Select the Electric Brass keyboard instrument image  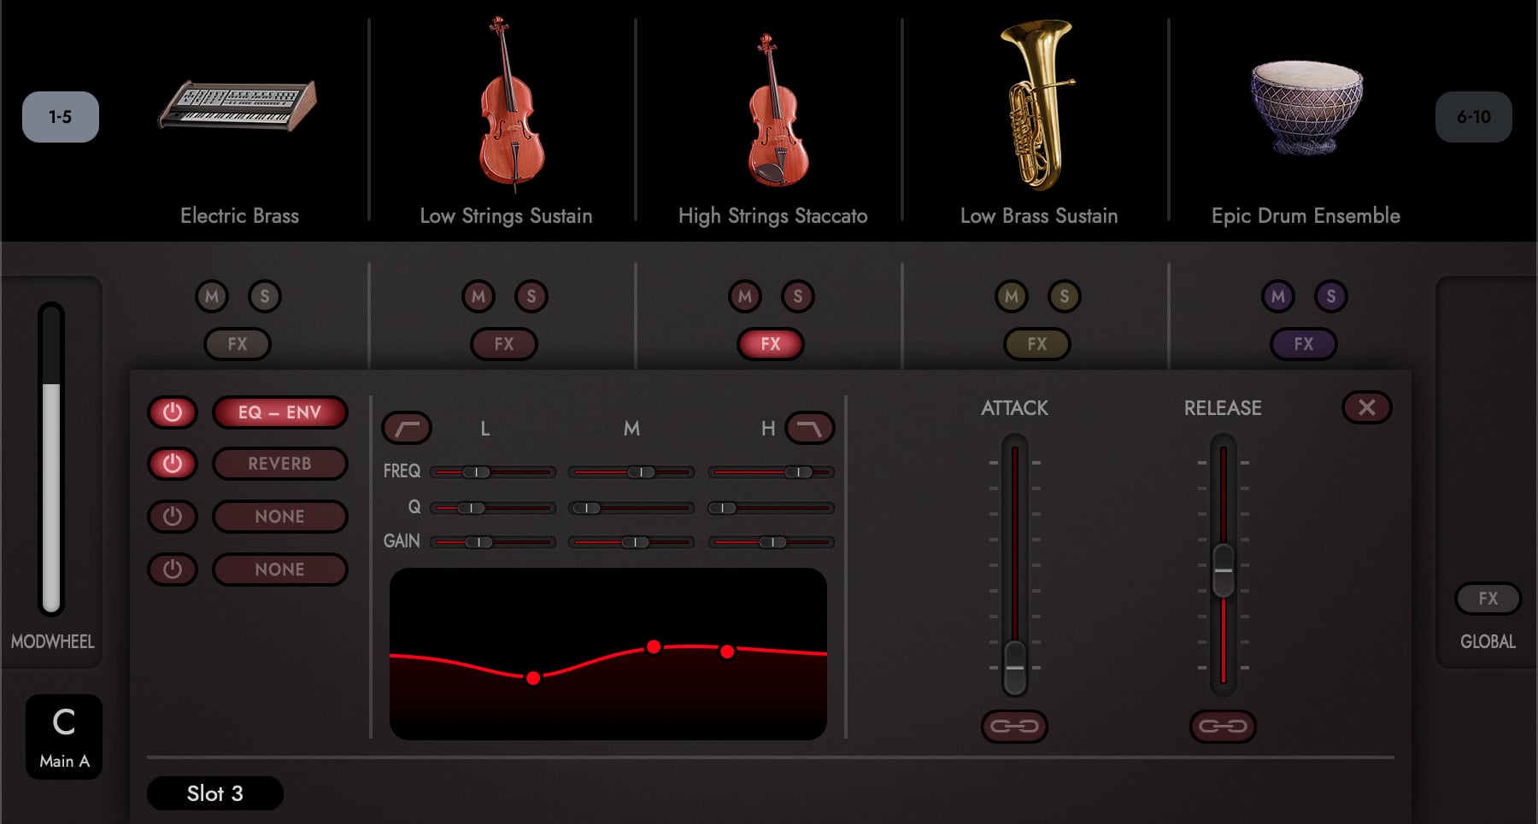[238, 105]
